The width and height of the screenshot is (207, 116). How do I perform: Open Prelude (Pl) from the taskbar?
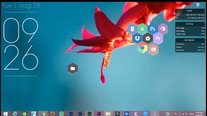point(80,113)
